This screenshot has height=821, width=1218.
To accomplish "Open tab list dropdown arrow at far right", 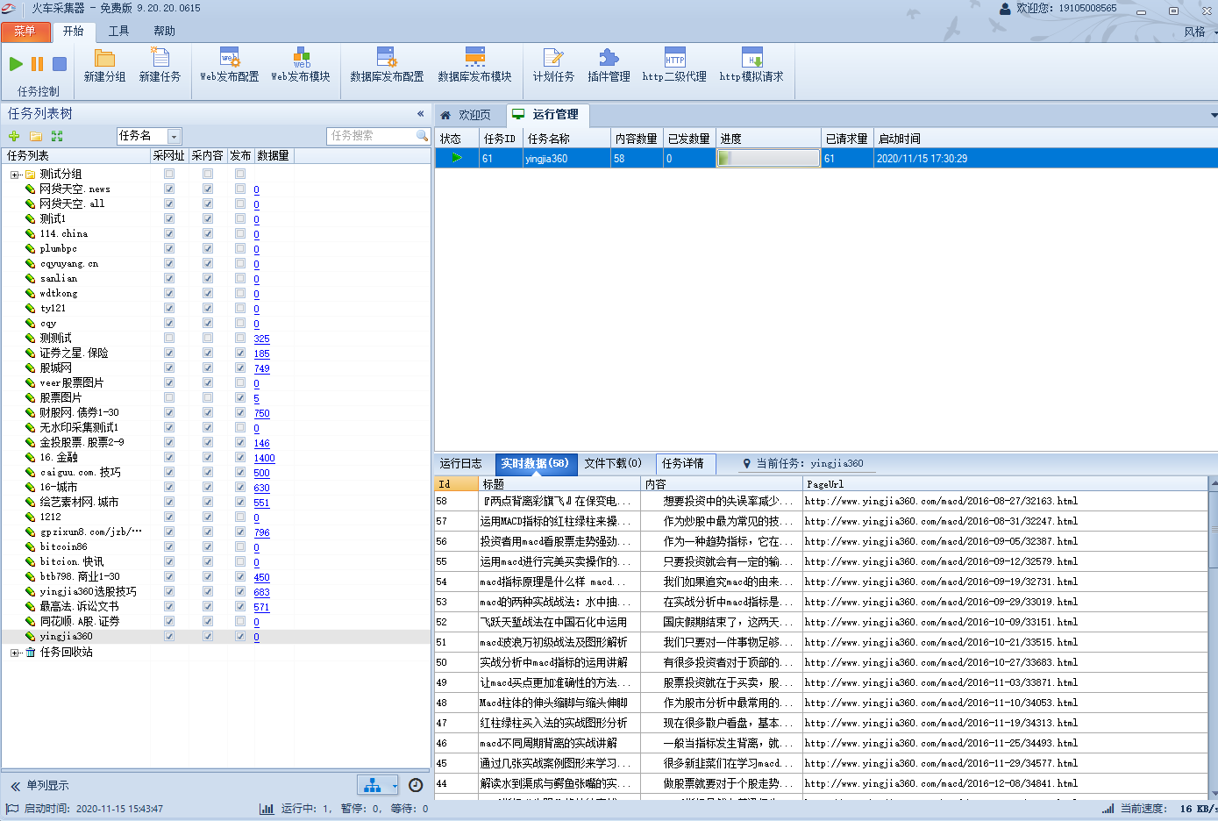I will 1214,115.
